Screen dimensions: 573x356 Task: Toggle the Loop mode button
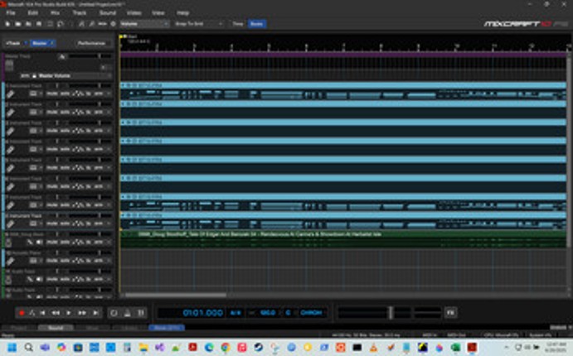pos(114,313)
